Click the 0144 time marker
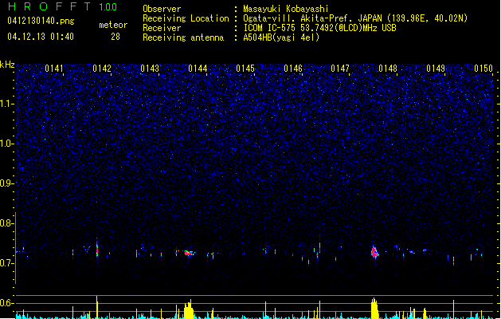The width and height of the screenshot is (501, 319). (x=198, y=69)
